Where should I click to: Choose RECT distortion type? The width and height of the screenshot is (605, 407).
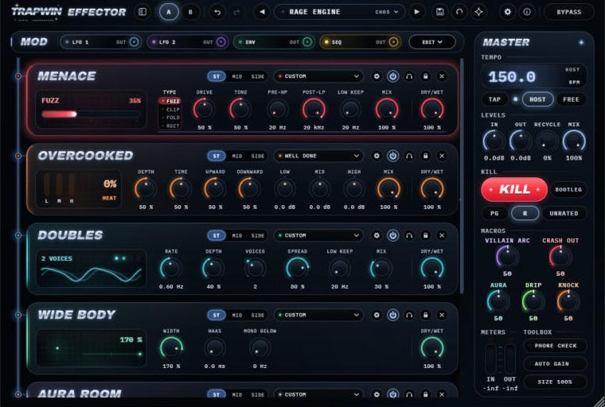coord(171,126)
